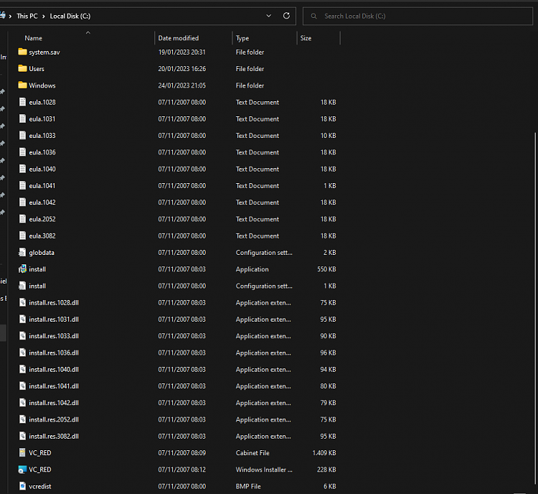Click the 19/01/2023 20:31 date cell
Image resolution: width=538 pixels, height=494 pixels.
coord(182,52)
